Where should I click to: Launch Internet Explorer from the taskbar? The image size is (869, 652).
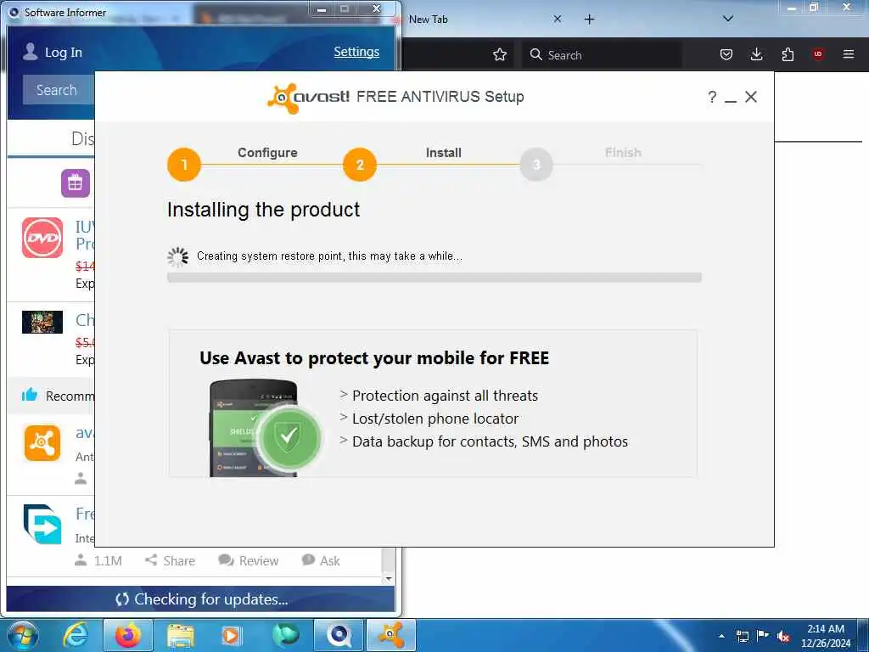pos(76,636)
